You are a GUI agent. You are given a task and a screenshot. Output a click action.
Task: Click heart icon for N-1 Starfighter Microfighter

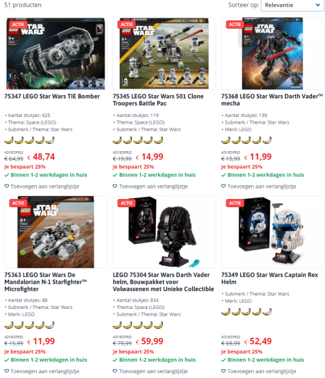click(x=7, y=371)
